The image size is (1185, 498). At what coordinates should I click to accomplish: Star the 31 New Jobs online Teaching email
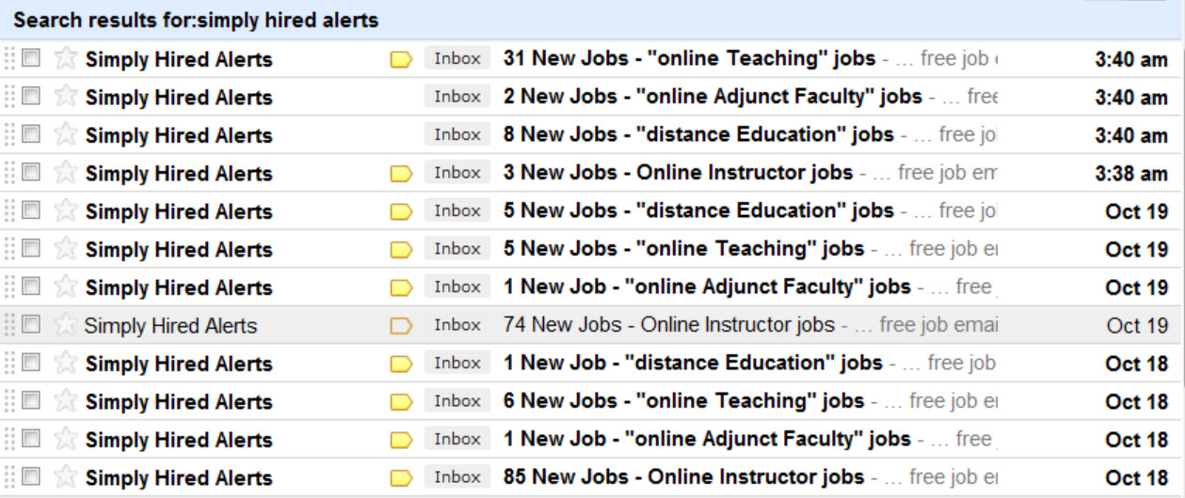(65, 58)
